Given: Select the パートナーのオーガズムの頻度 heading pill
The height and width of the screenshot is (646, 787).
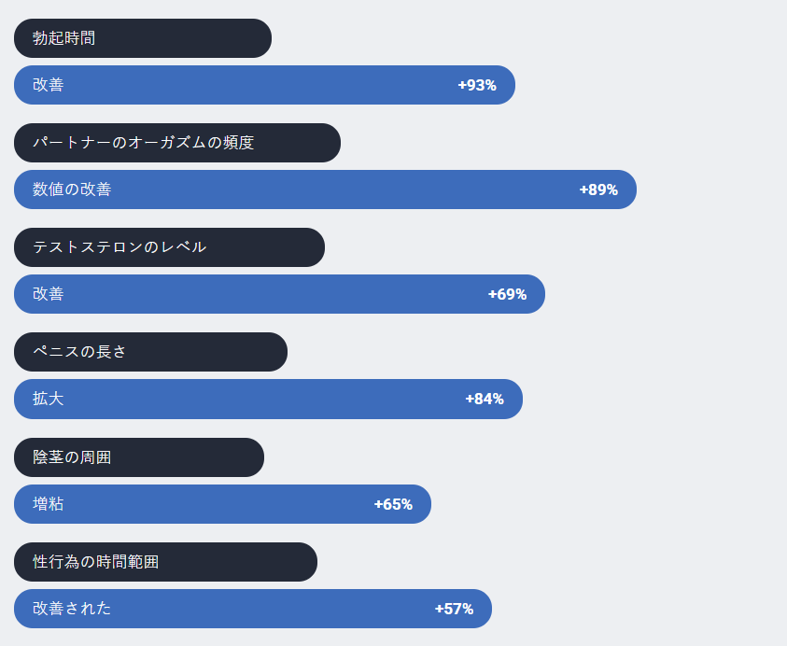Looking at the screenshot, I should coord(176,143).
